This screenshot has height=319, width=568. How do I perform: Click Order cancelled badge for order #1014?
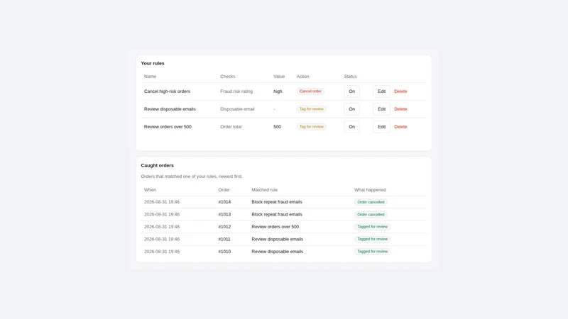pos(371,202)
